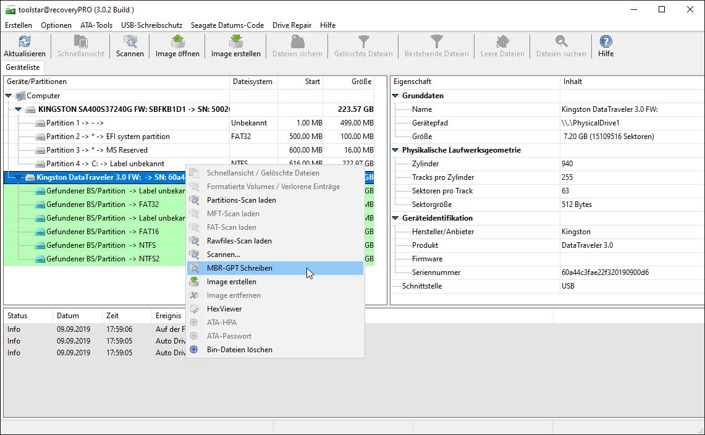The height and width of the screenshot is (435, 705).
Task: Select Rawfiles-Scan laden from context menu
Action: [x=239, y=241]
